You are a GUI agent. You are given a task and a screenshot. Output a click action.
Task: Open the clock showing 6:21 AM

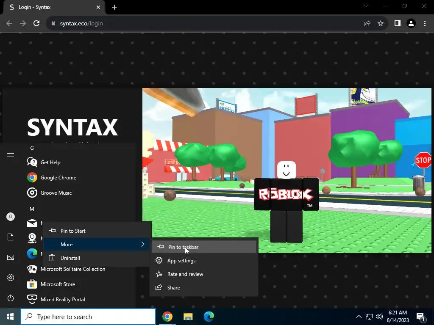pyautogui.click(x=398, y=317)
